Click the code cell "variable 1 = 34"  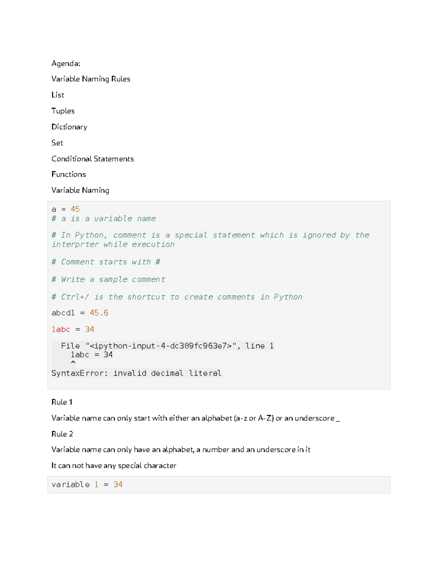(87, 484)
